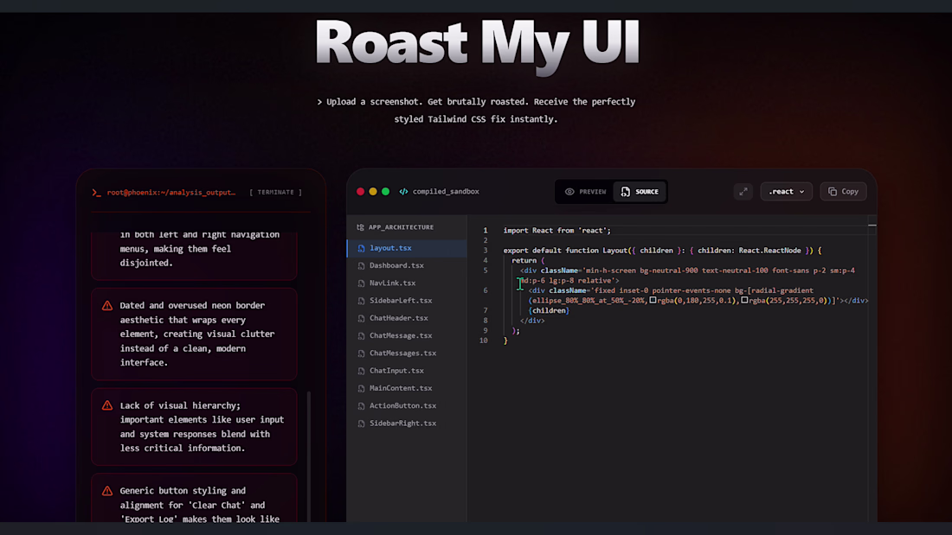Click the rgba(0,180,255,0.1) color swatch in code
The width and height of the screenshot is (952, 535).
tap(653, 300)
